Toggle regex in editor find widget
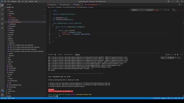184x103 pixels. pyautogui.click(x=152, y=10)
